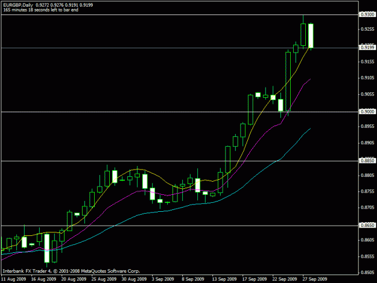The image size is (377, 283).
Task: Click the 0.9055 price scale value
Action: pos(367,94)
